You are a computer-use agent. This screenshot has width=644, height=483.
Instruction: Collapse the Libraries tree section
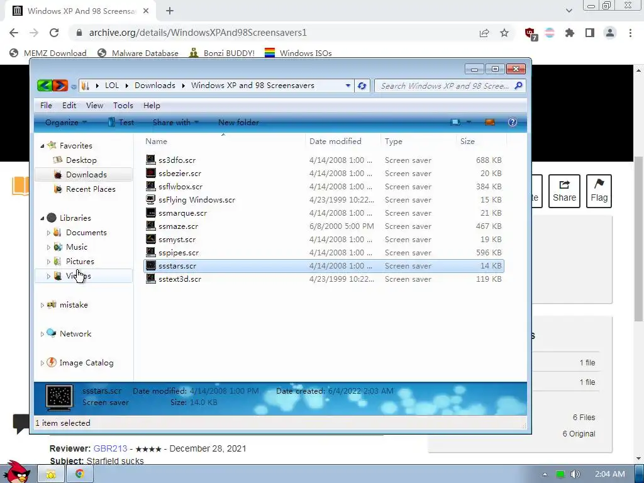click(x=42, y=218)
